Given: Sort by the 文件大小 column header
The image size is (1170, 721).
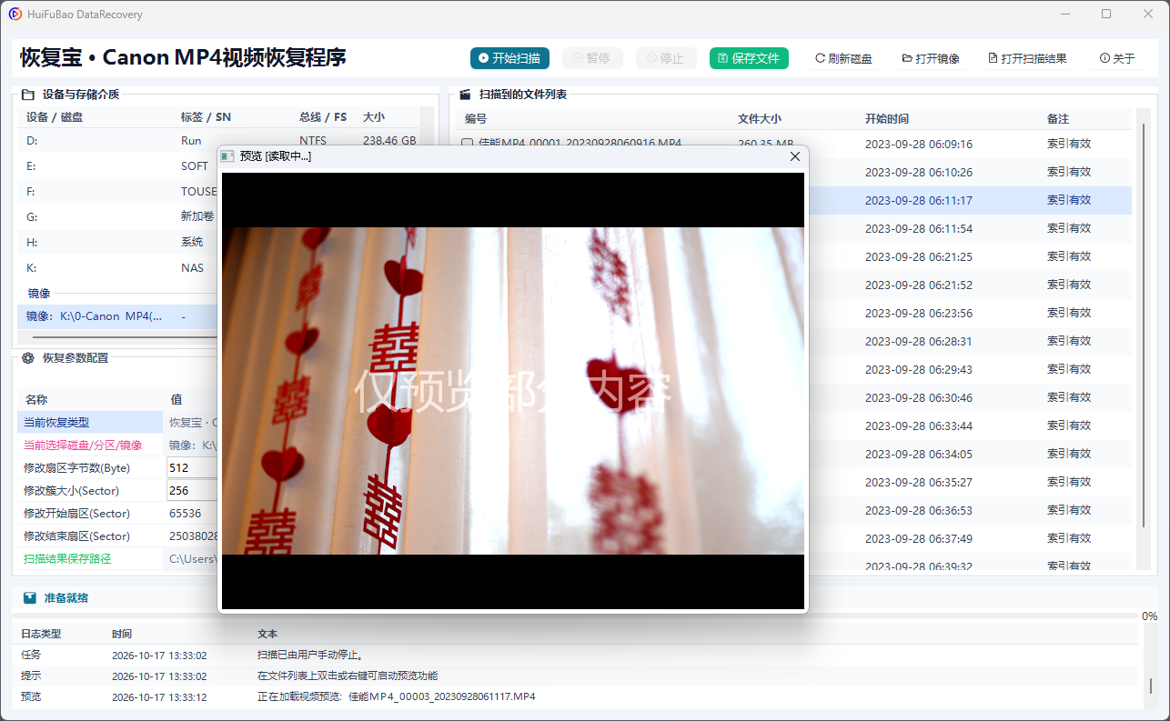Looking at the screenshot, I should pyautogui.click(x=760, y=119).
